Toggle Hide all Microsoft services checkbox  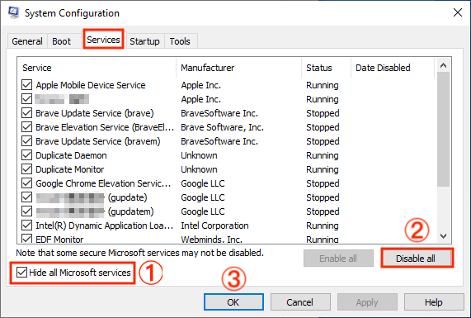tap(21, 273)
